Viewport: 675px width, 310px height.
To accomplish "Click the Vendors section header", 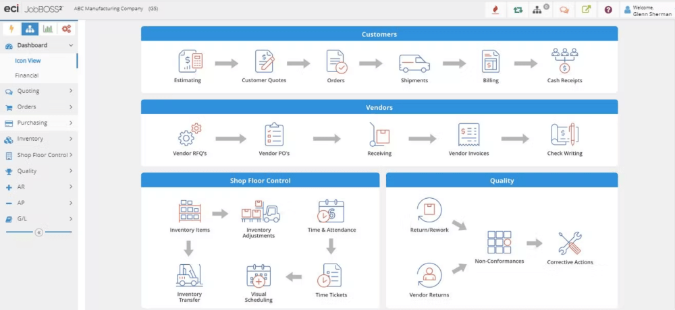I will 379,108.
